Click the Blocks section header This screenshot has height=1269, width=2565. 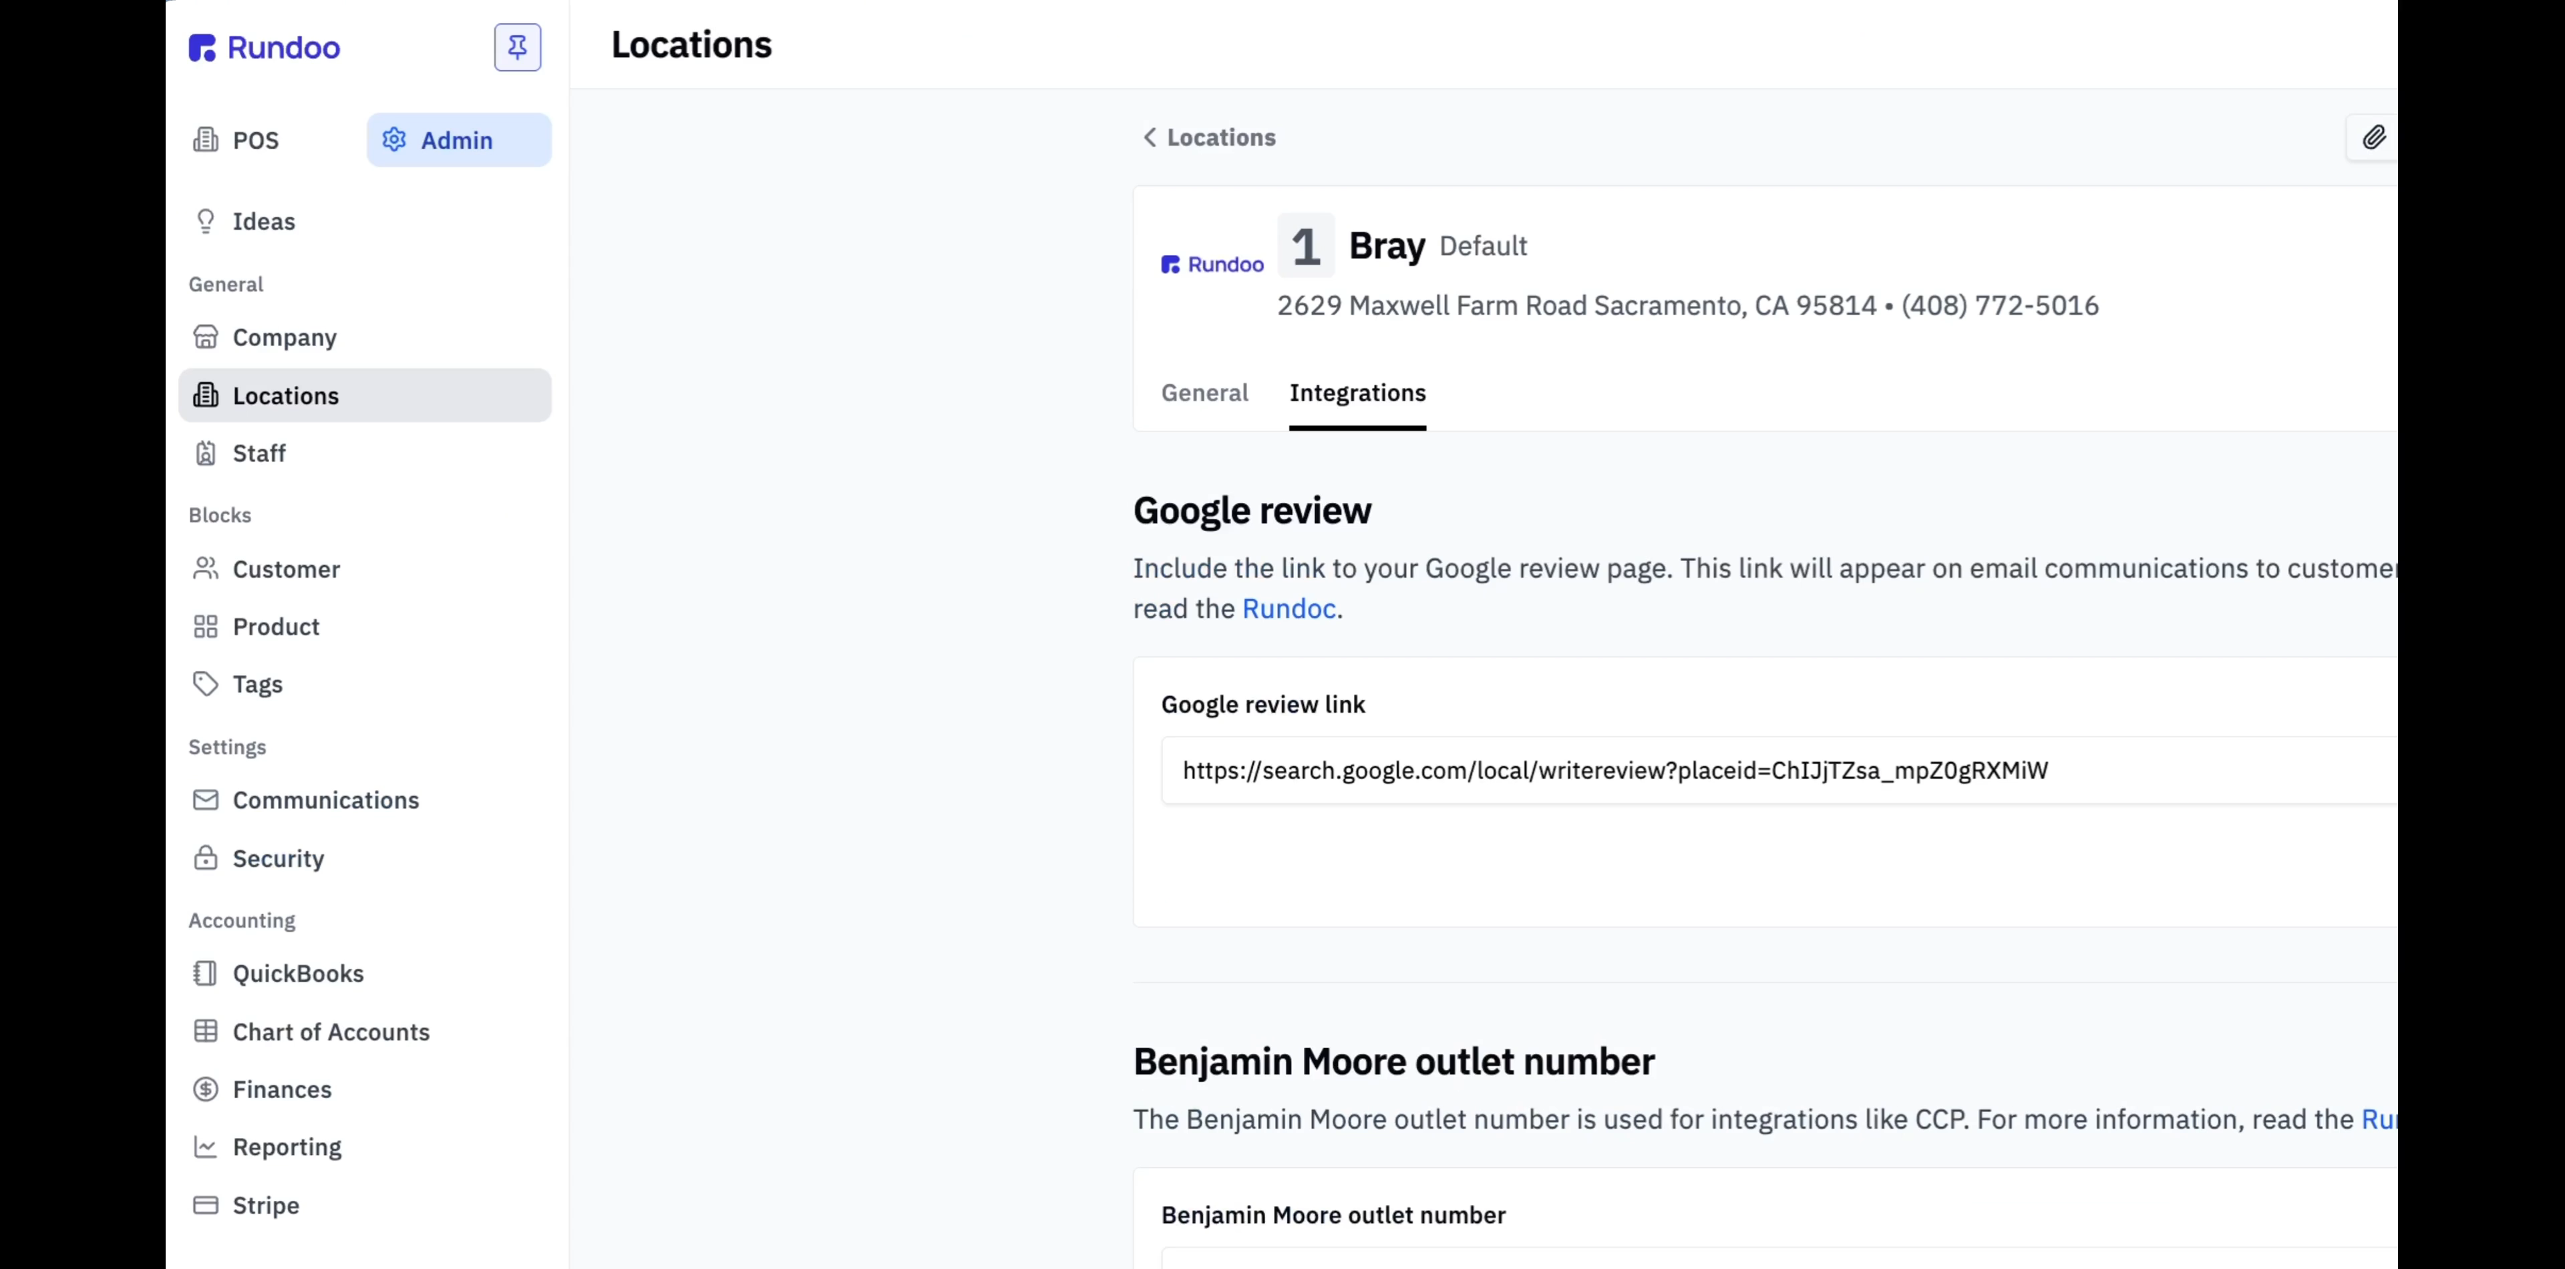point(220,516)
